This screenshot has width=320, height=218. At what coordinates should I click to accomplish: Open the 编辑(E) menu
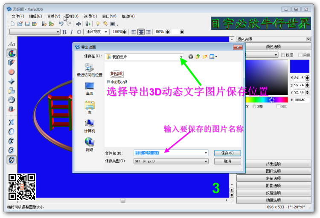pyautogui.click(x=35, y=17)
